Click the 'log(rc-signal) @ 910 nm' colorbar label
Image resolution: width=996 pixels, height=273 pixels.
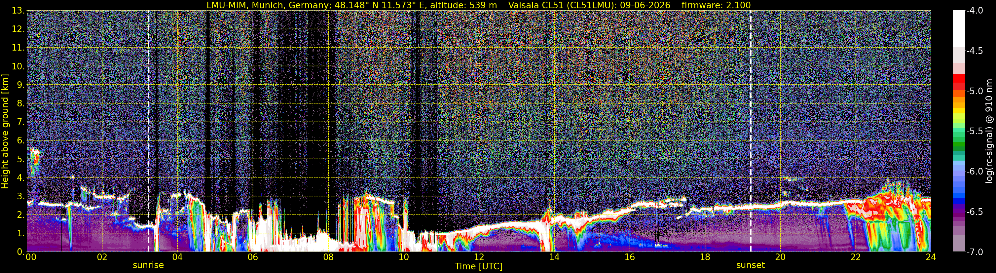pyautogui.click(x=990, y=131)
